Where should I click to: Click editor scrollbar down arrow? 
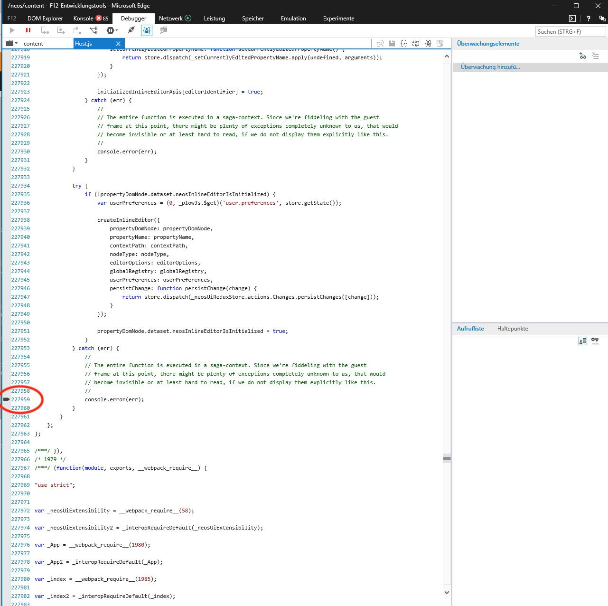447,592
